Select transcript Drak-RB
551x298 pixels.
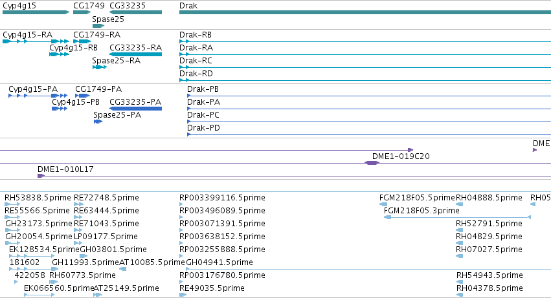[x=196, y=35]
